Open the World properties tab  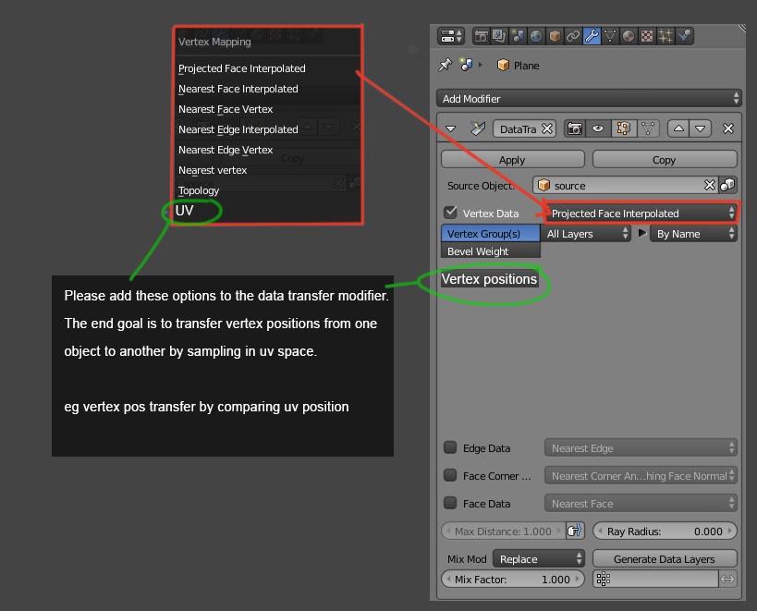(x=536, y=36)
